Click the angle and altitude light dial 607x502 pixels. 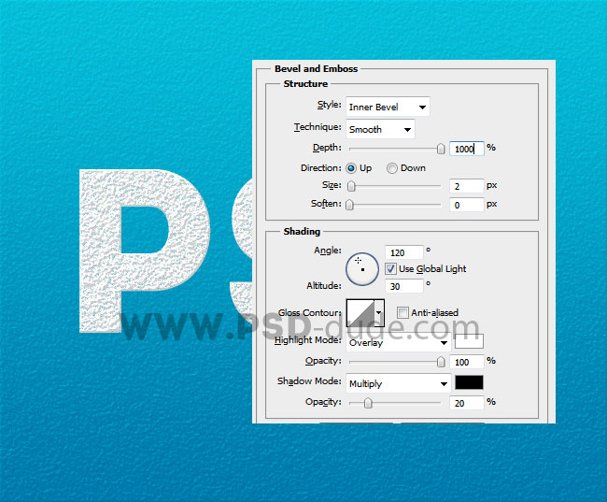point(362,269)
